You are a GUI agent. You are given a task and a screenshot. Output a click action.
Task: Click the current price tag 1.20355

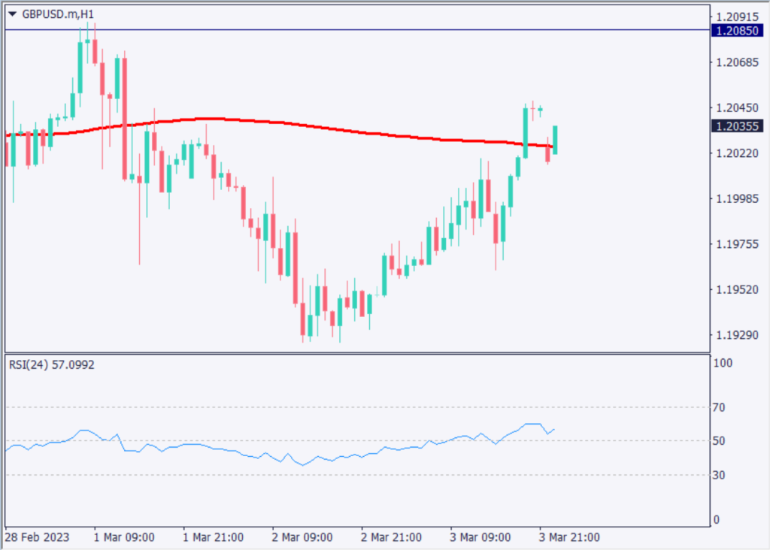point(737,126)
